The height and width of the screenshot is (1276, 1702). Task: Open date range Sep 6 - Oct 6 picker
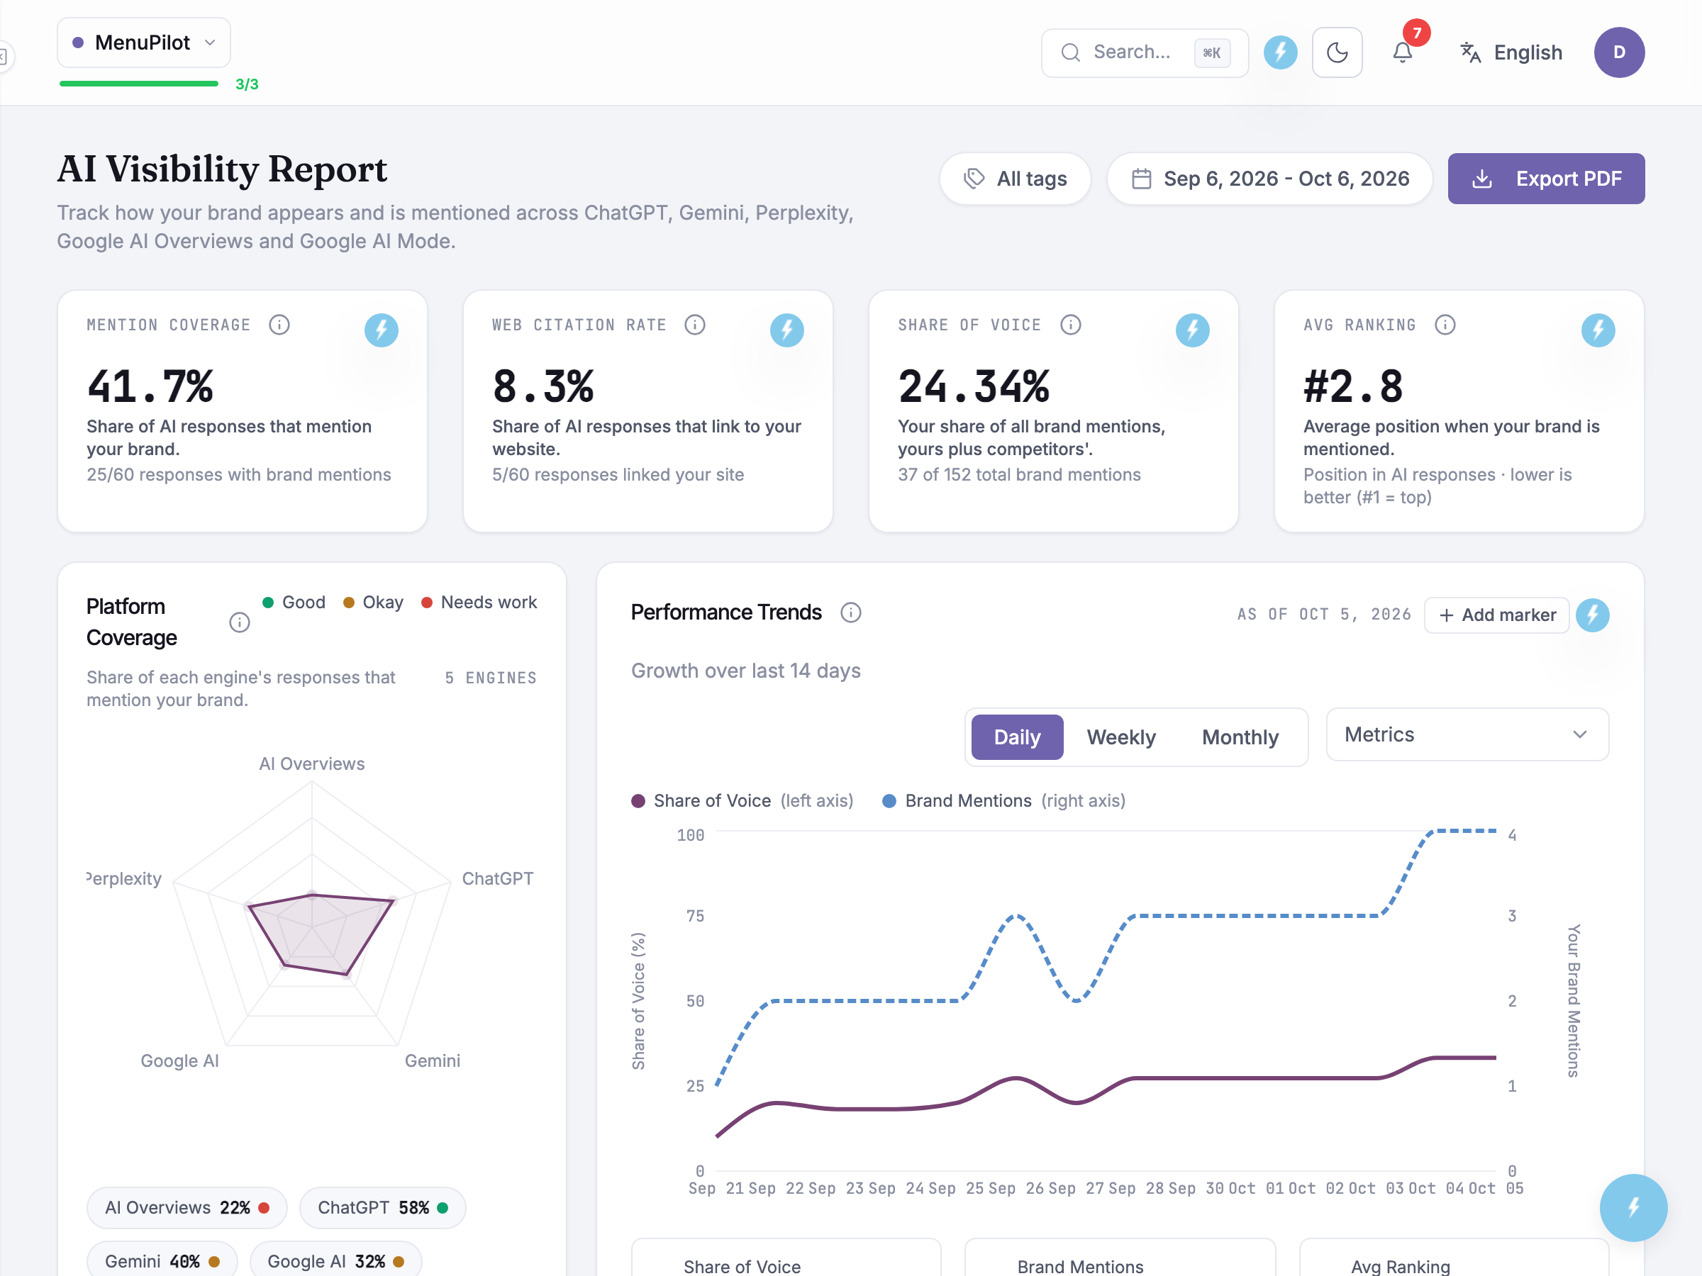1269,179
